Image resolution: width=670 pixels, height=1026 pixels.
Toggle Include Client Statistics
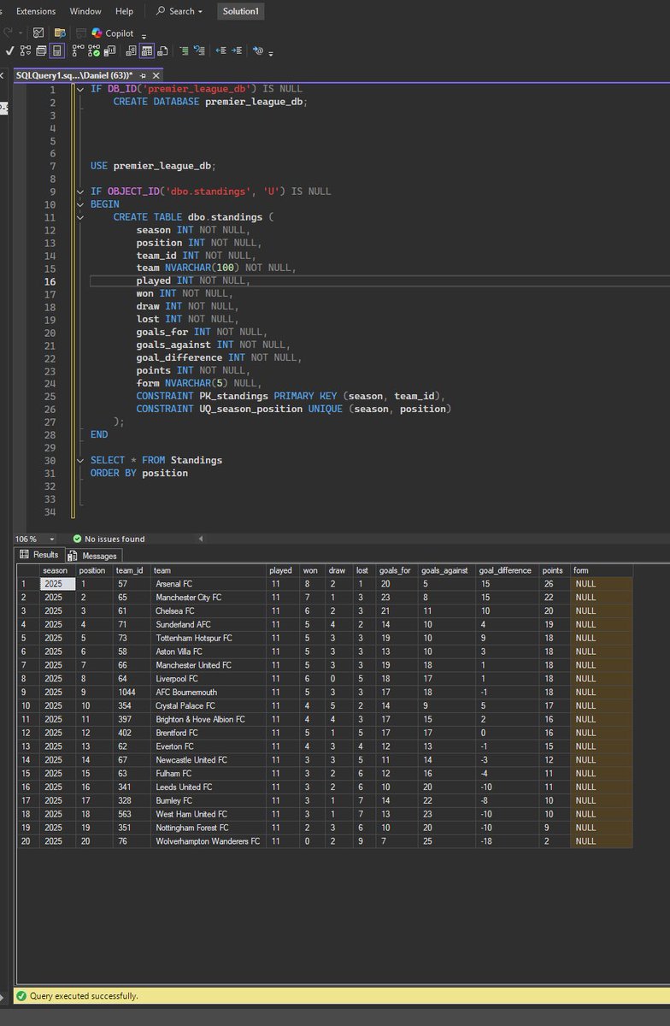pyautogui.click(x=109, y=50)
